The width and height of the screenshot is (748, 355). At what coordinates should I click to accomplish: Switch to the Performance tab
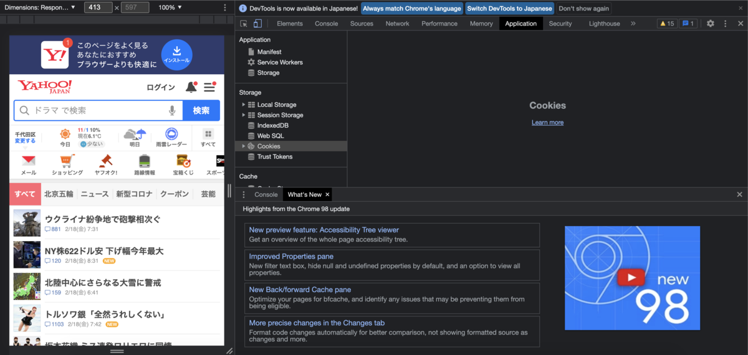(439, 24)
